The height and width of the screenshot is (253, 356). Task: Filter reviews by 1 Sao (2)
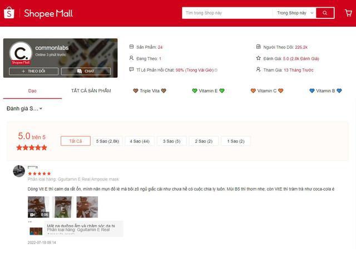236,141
